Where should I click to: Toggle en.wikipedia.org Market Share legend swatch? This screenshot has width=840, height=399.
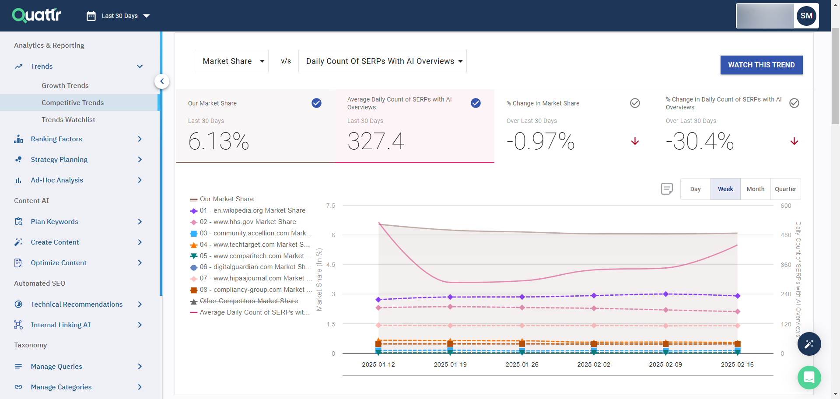point(194,211)
